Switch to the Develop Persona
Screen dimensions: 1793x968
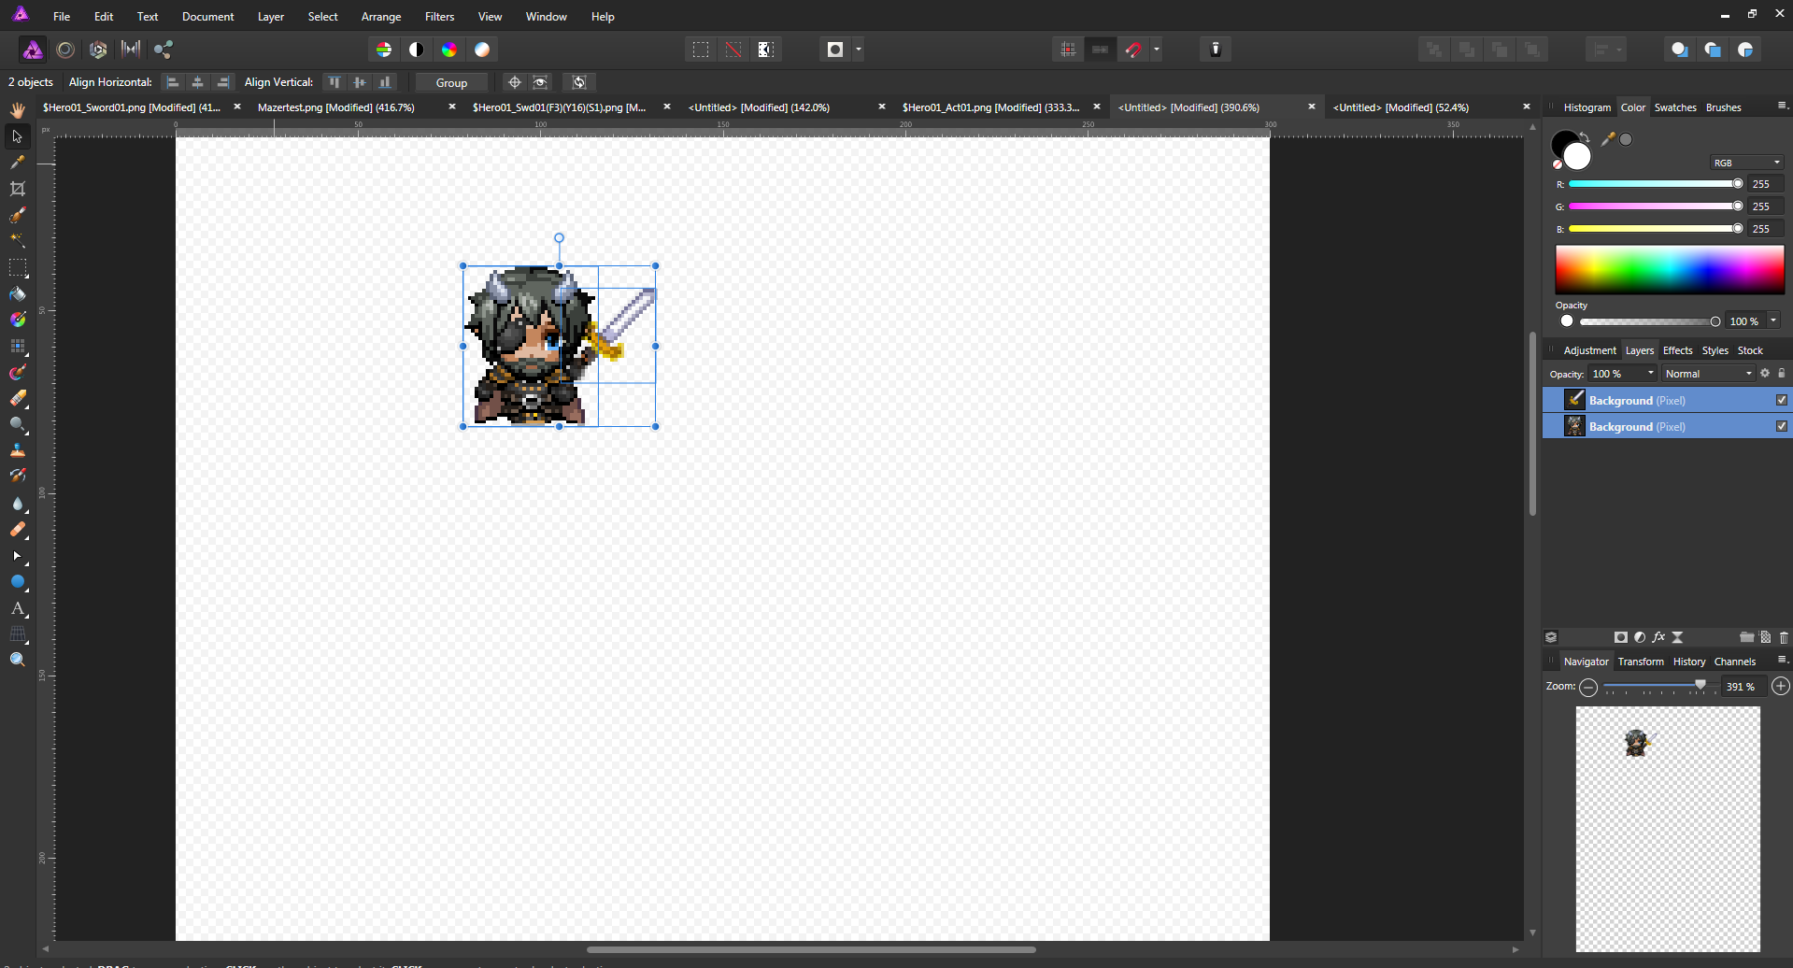(x=98, y=50)
